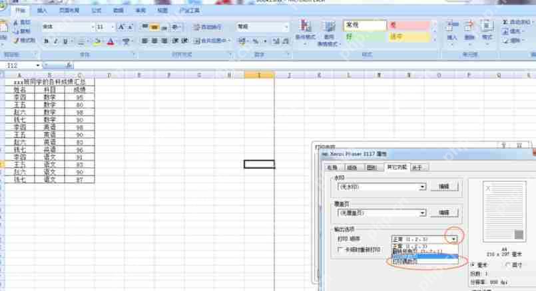Select the print even pages list option
536x291 pixels.
coord(425,261)
